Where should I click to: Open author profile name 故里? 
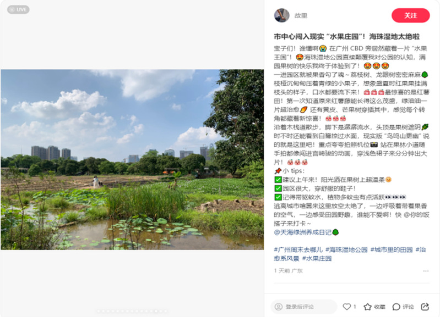coord(301,15)
